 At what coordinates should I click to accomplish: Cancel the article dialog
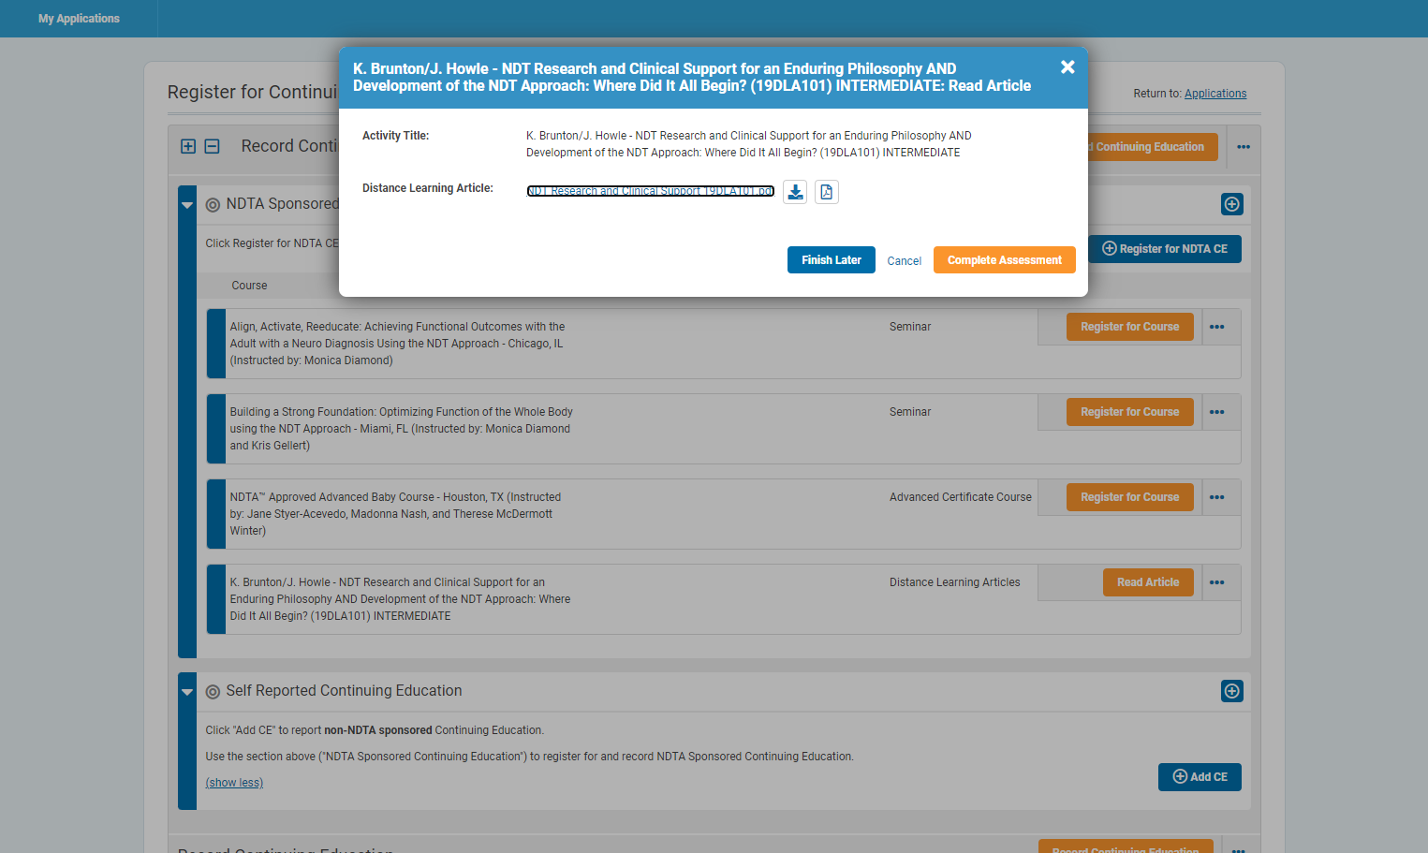905,261
